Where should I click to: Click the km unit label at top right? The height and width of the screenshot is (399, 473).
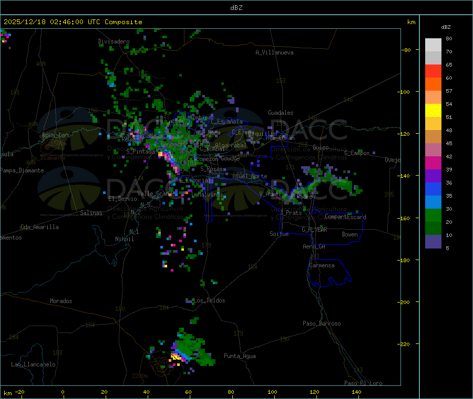pos(412,22)
